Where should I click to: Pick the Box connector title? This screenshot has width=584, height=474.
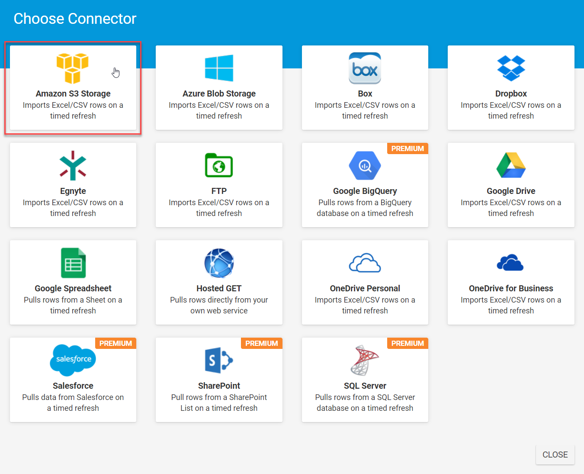point(365,94)
